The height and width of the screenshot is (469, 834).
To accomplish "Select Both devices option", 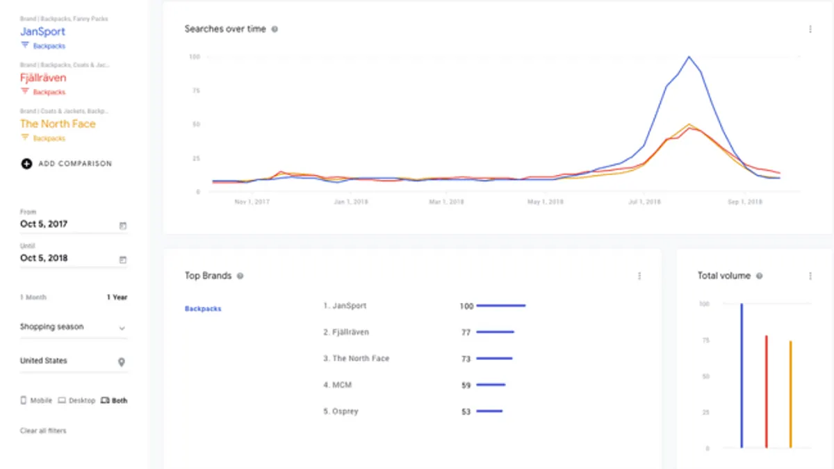I will click(x=114, y=400).
